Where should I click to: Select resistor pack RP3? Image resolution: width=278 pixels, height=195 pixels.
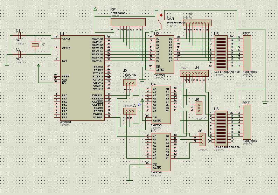click(246, 123)
